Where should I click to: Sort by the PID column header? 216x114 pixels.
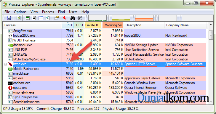tap(68, 25)
